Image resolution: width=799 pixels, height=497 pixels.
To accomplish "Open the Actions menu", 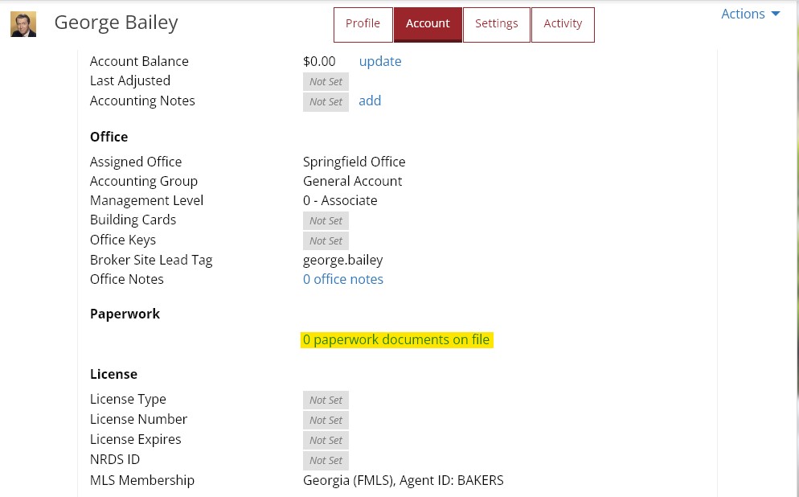I will click(743, 14).
